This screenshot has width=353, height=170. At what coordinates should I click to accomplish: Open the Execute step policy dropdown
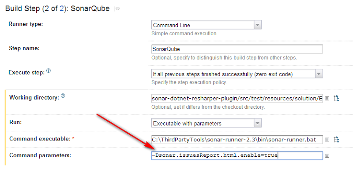(x=237, y=74)
